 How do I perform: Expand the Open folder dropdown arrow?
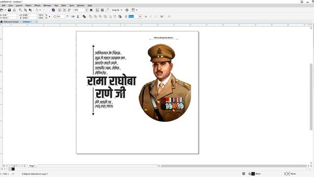click(5, 10)
